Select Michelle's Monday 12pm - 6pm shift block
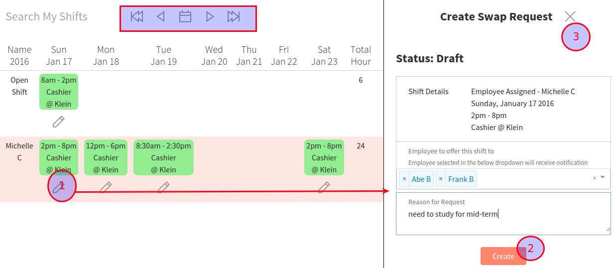 pyautogui.click(x=106, y=157)
